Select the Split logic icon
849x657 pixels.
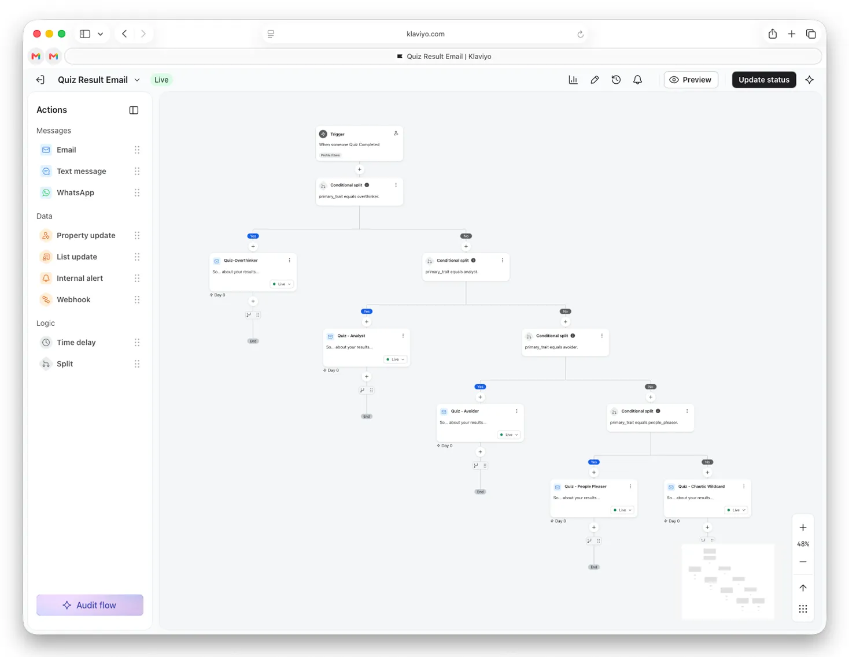click(46, 363)
